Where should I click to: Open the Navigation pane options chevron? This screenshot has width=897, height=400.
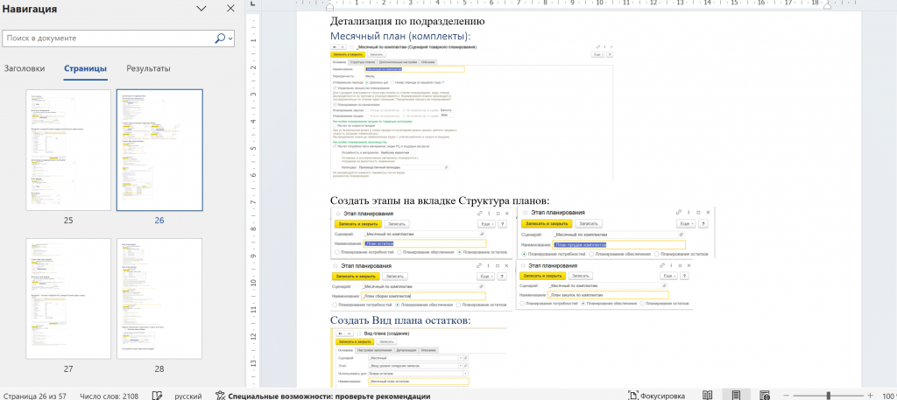pos(201,9)
